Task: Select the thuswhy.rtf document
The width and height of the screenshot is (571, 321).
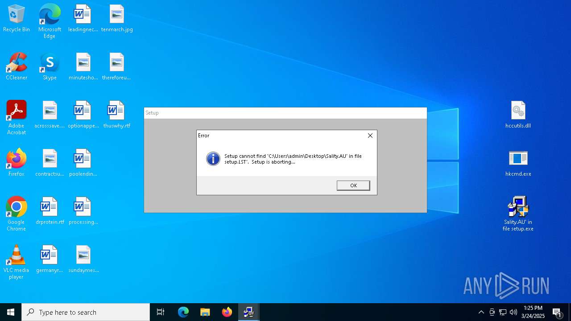Action: click(116, 115)
